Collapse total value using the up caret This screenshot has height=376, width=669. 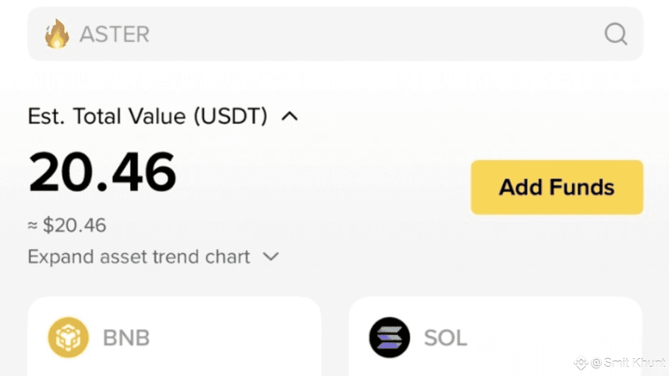(290, 116)
